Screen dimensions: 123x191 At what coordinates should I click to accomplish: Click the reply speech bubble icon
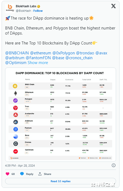22,174
